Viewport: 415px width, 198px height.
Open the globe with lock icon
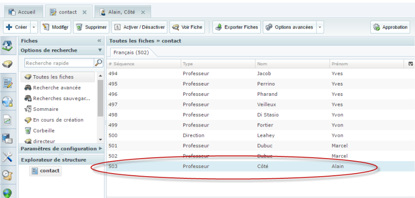tap(7, 102)
